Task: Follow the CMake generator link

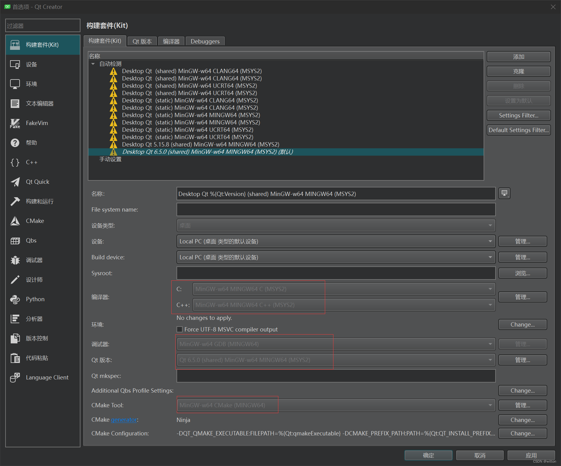Action: pos(124,420)
